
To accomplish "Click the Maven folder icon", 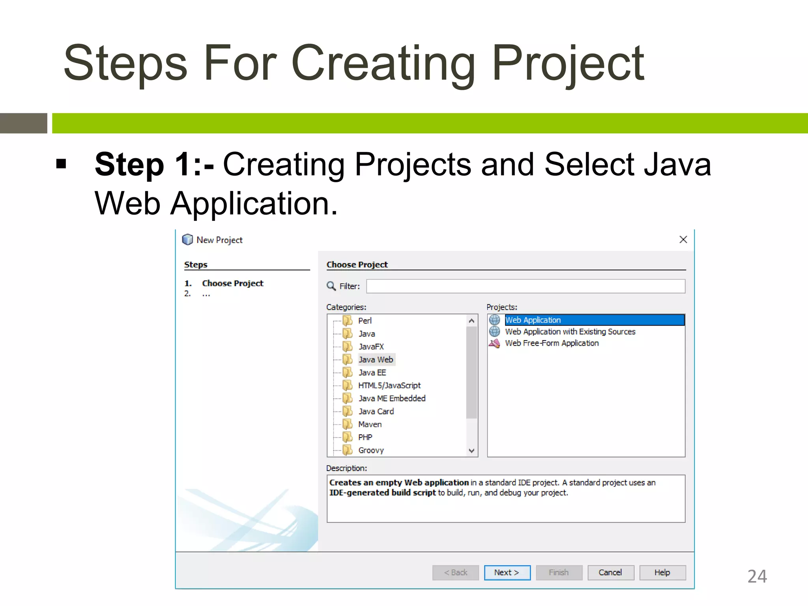I will 347,424.
